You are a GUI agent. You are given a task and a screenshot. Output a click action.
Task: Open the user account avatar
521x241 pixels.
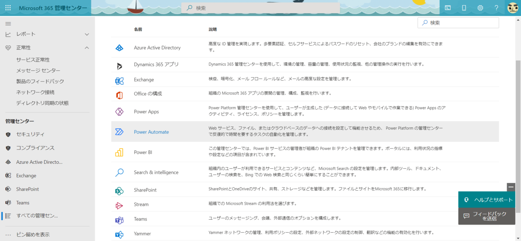(513, 8)
